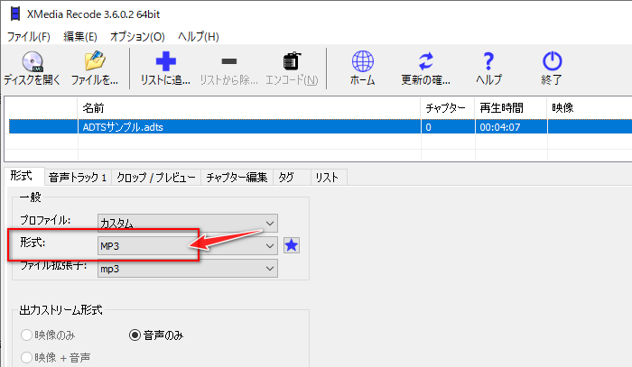632x367 pixels.
Task: Expand the プロファイル dropdown showing カスタム
Action: tap(188, 223)
